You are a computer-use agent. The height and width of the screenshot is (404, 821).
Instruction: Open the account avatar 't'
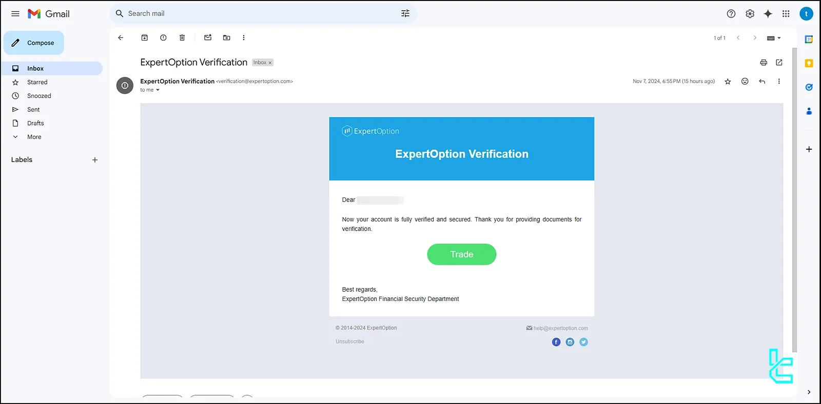click(806, 14)
